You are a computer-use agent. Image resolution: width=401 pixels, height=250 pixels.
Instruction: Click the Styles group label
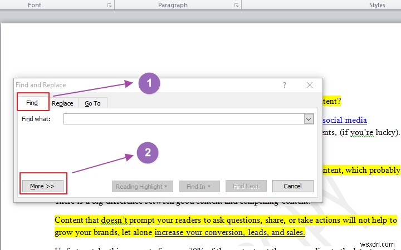point(377,5)
